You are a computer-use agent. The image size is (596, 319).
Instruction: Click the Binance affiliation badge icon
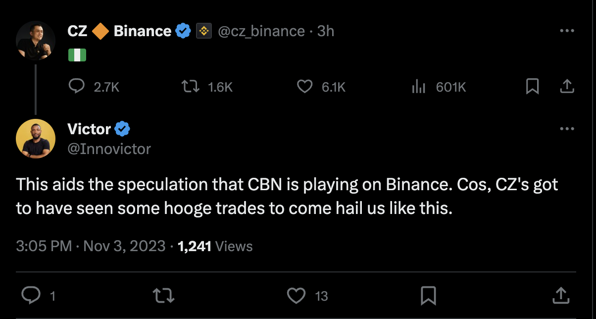(x=204, y=31)
